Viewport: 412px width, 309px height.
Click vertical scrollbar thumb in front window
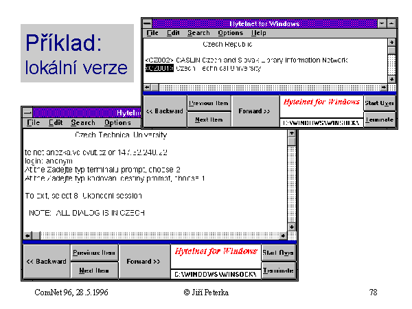tap(392, 50)
